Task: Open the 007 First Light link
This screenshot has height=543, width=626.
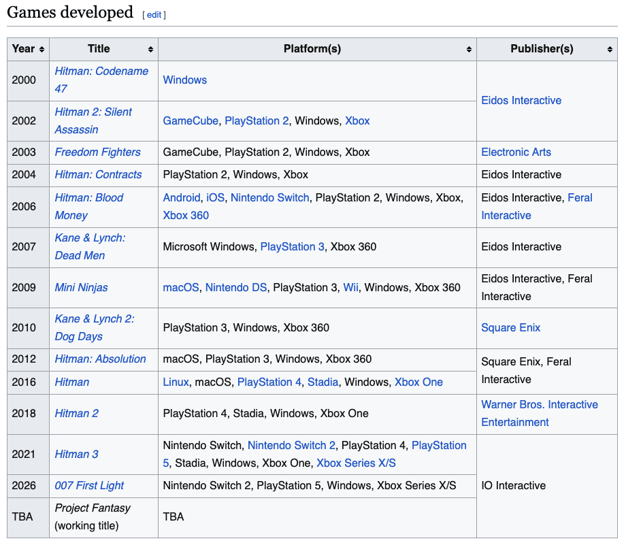Action: (x=89, y=486)
